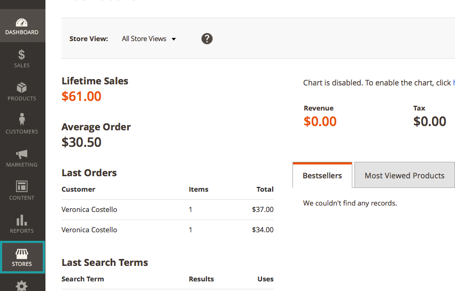
Task: Open the Sales dollar icon menu
Action: tap(22, 59)
